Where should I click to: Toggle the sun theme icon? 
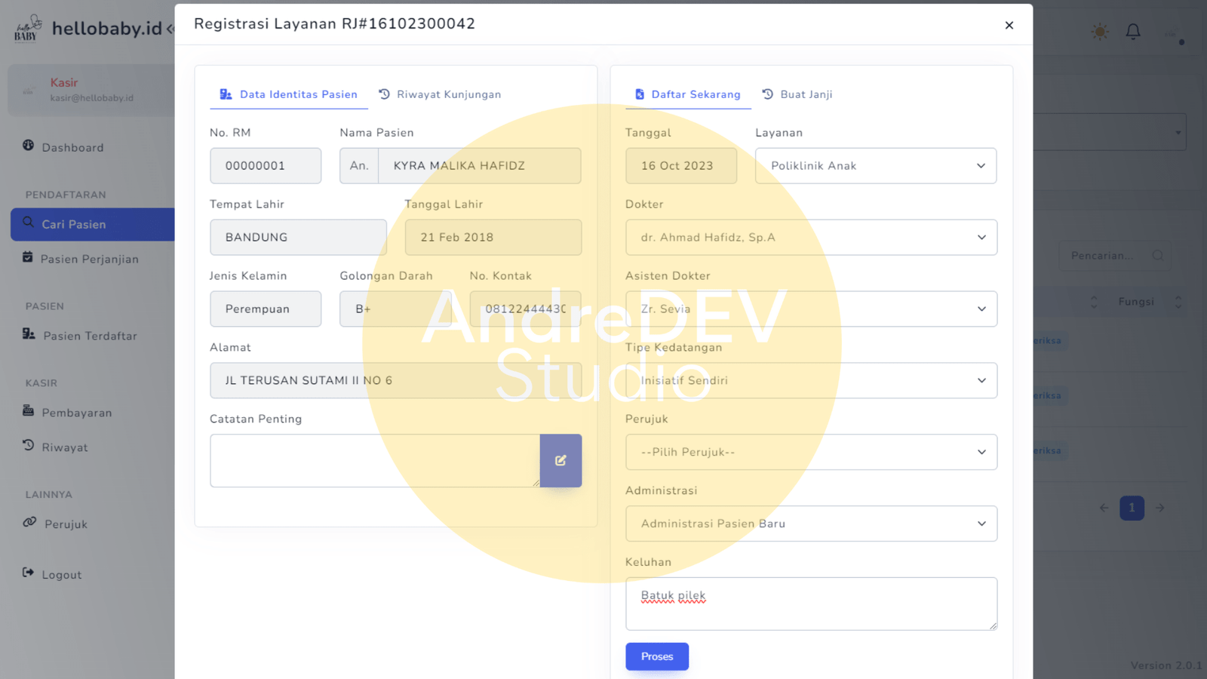pos(1100,32)
